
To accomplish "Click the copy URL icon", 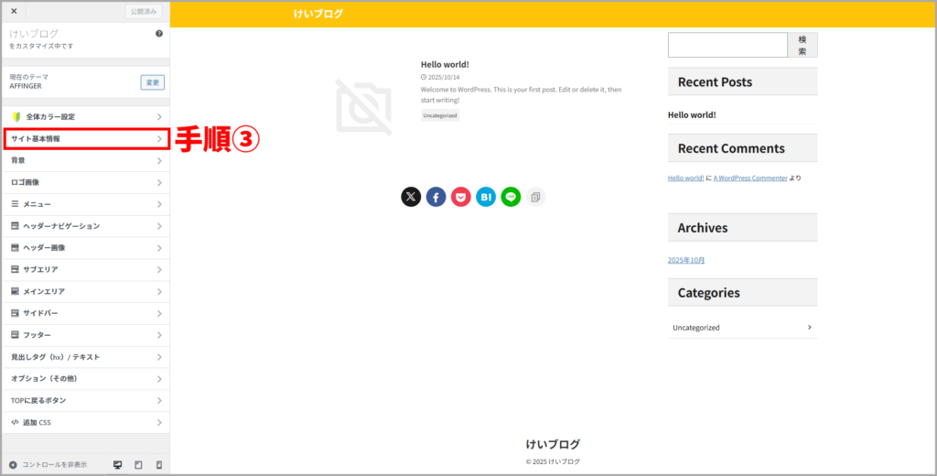I will click(535, 197).
